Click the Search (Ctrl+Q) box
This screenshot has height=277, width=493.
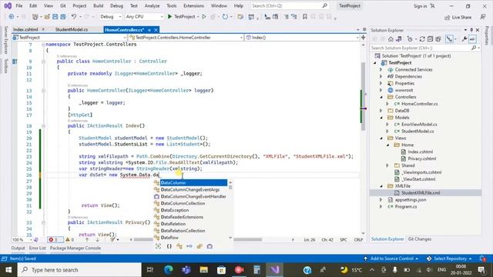(290, 6)
